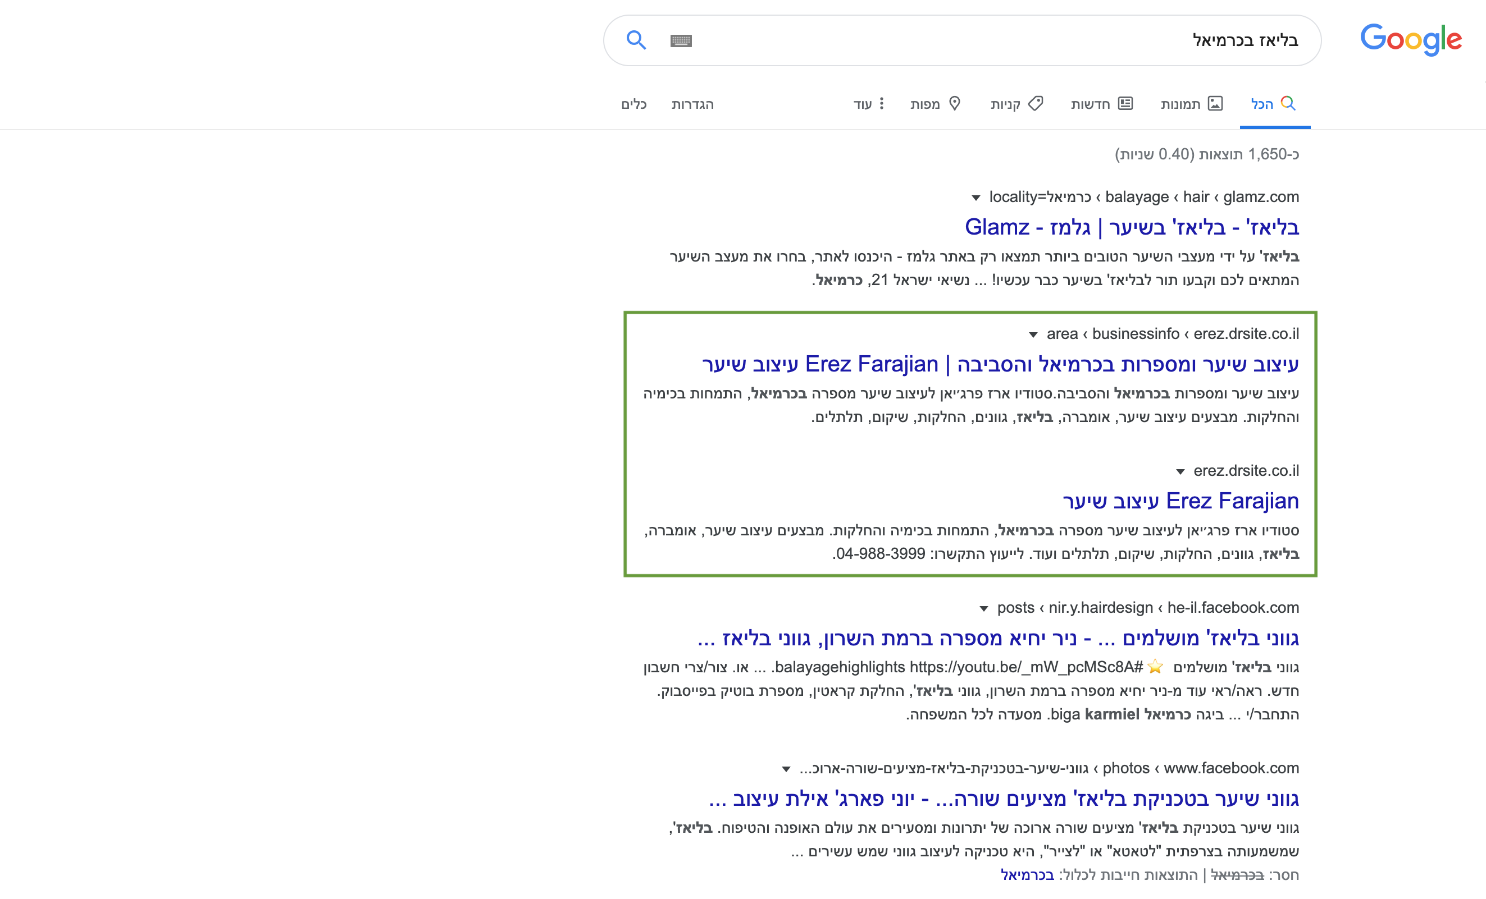
Task: Click the Google logo
Action: (x=1410, y=40)
